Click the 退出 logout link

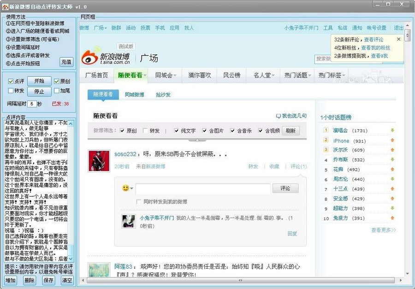point(398,28)
